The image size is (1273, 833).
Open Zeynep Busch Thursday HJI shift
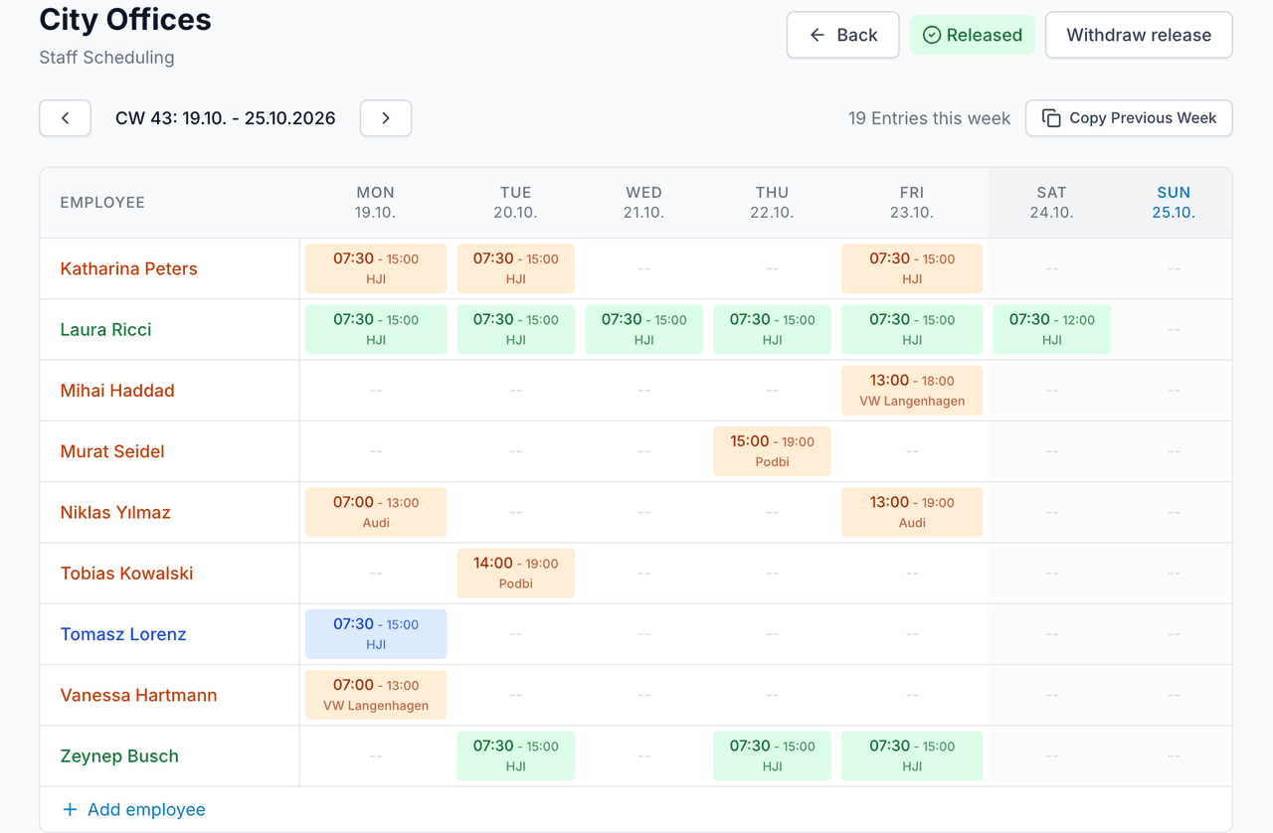click(x=772, y=755)
